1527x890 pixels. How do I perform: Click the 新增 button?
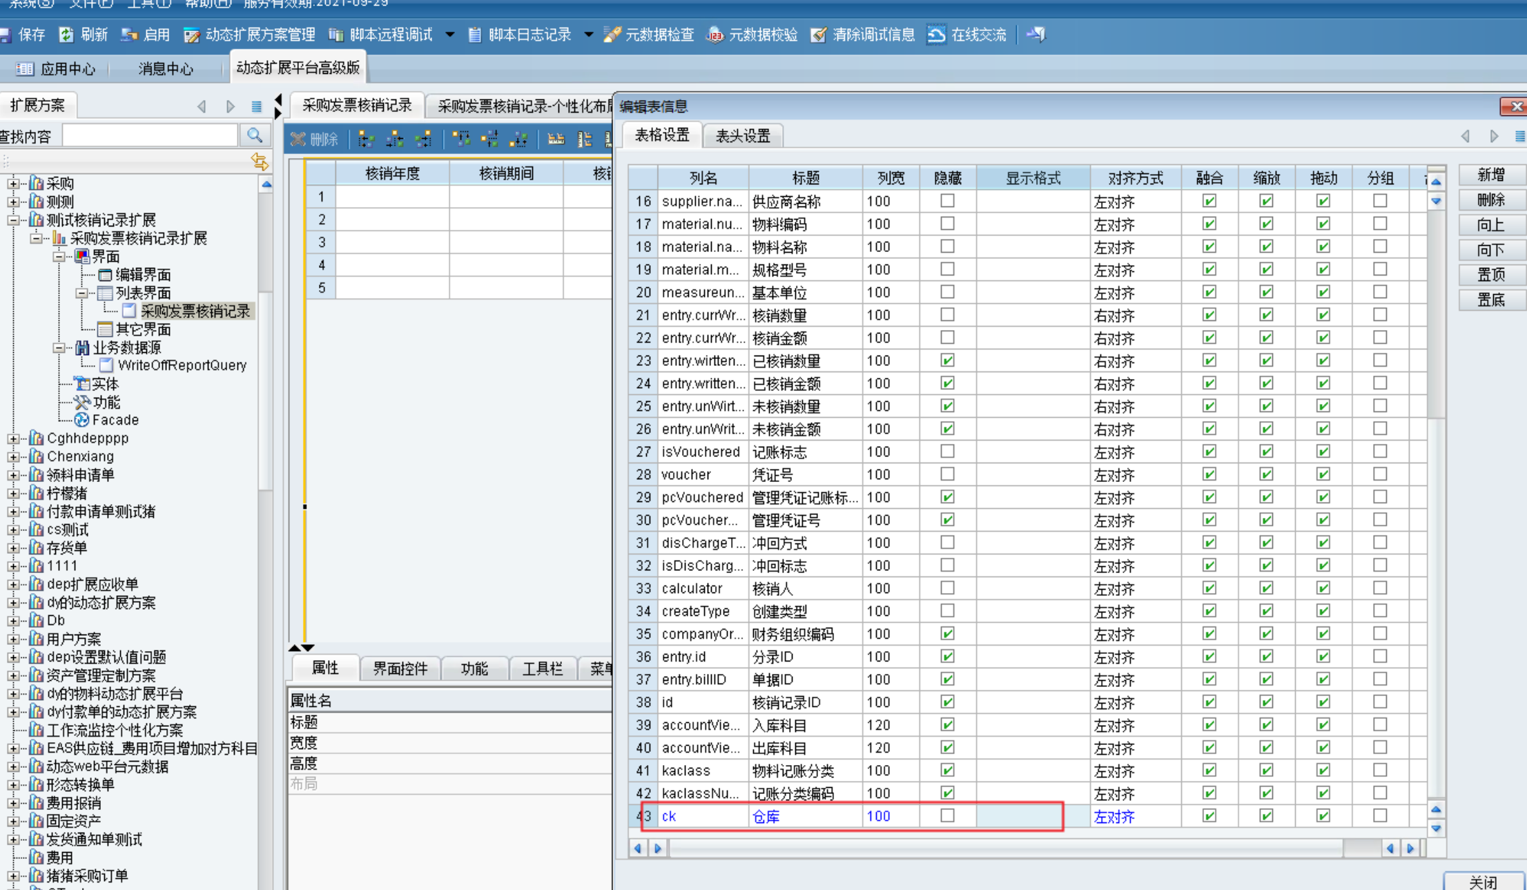click(1490, 175)
